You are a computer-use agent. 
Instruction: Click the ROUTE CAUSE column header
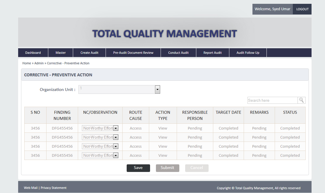click(x=135, y=115)
